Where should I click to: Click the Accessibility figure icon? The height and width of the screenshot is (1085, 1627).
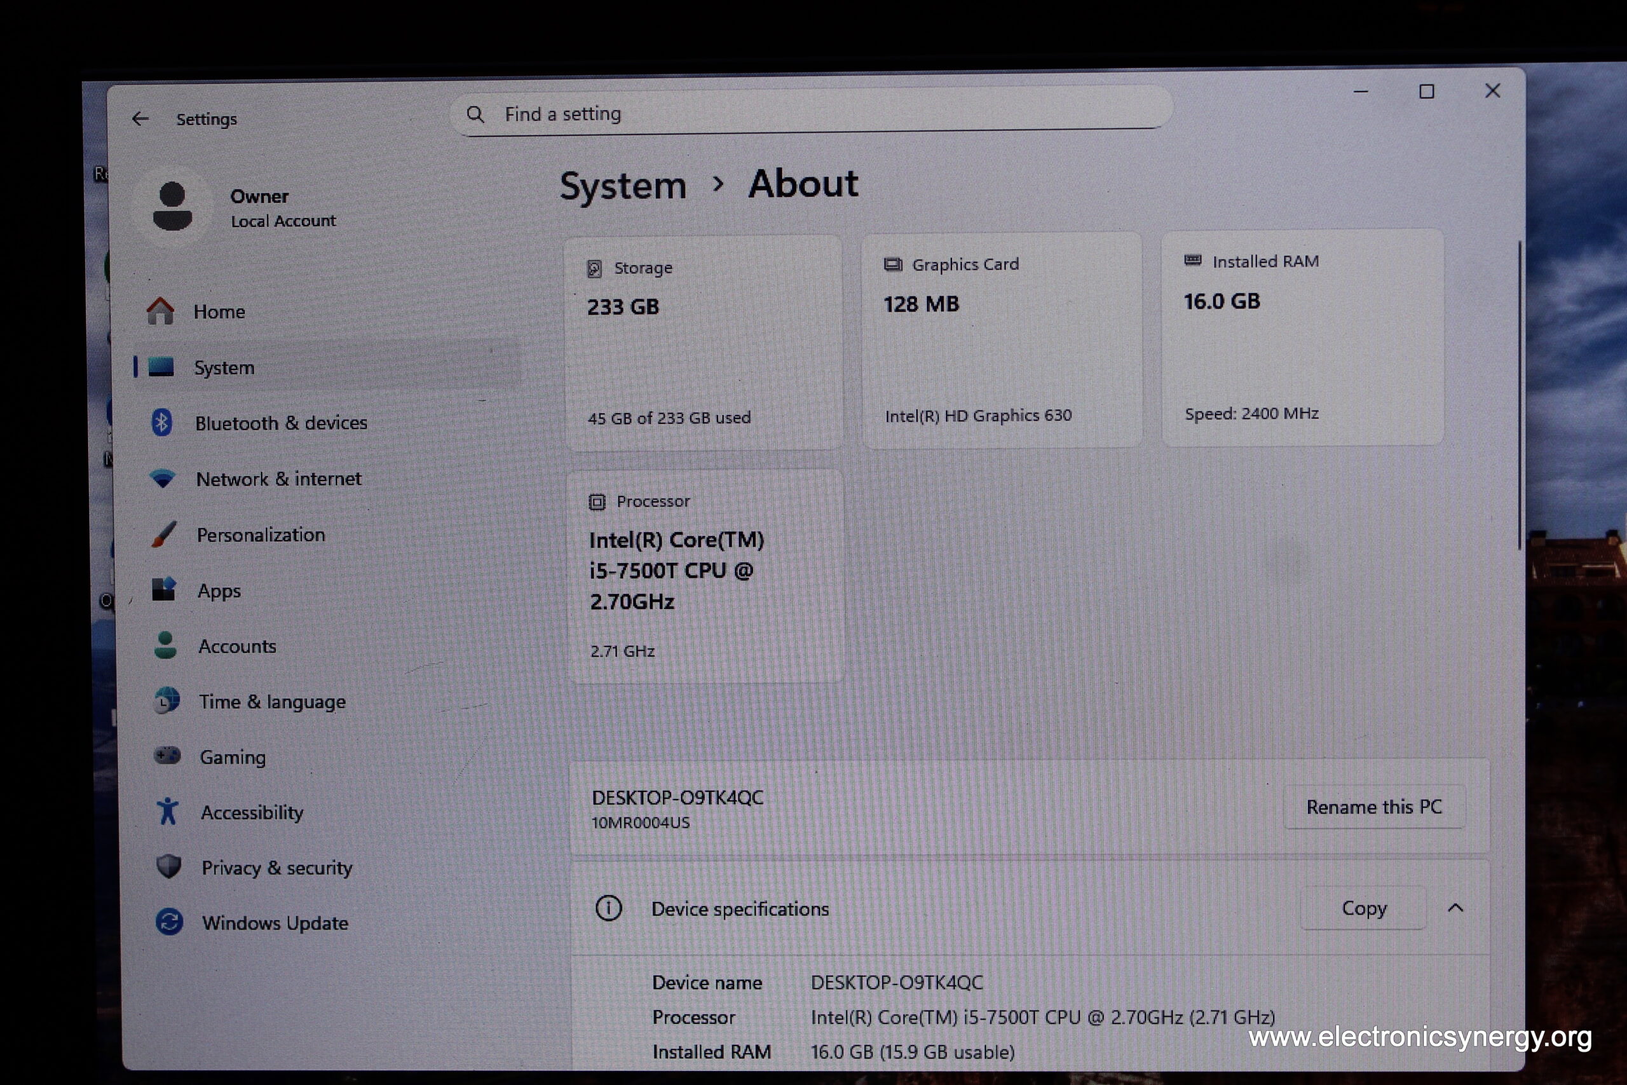click(x=167, y=812)
